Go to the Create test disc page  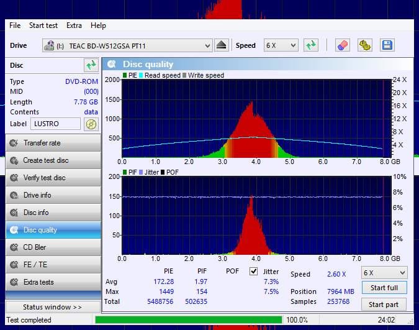click(53, 160)
